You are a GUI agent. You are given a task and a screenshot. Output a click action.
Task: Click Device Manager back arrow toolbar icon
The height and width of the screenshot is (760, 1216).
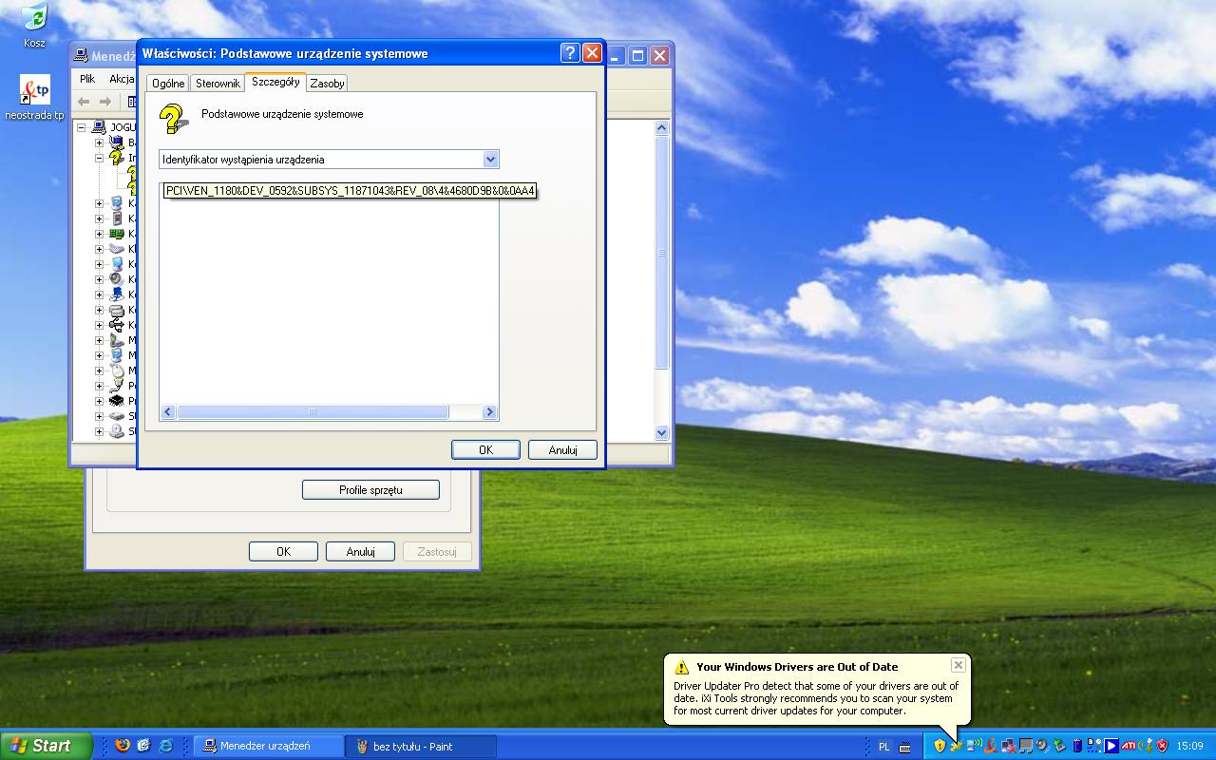[x=84, y=102]
